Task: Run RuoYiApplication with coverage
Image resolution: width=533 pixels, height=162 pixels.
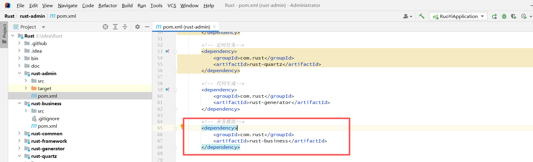Action: tap(514, 17)
